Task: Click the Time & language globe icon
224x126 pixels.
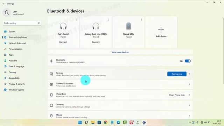Action: coord(5,66)
